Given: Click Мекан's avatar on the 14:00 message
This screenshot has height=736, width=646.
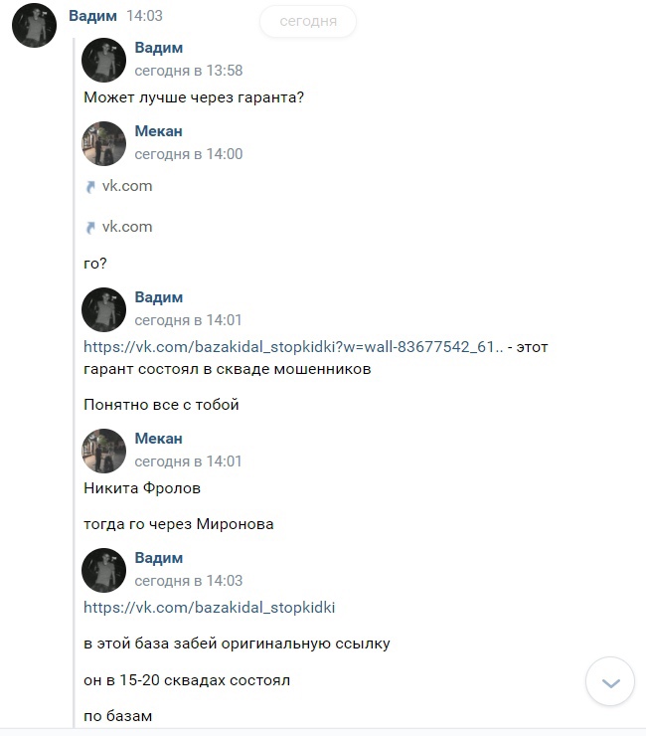Looking at the screenshot, I should pos(103,142).
